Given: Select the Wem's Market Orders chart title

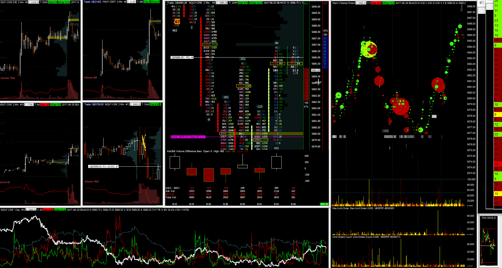Looking at the screenshot, I should point(344,3).
